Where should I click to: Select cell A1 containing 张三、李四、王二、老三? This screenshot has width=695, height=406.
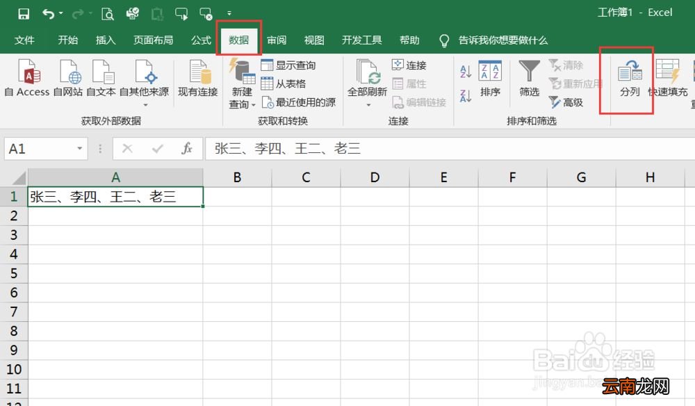tap(115, 196)
